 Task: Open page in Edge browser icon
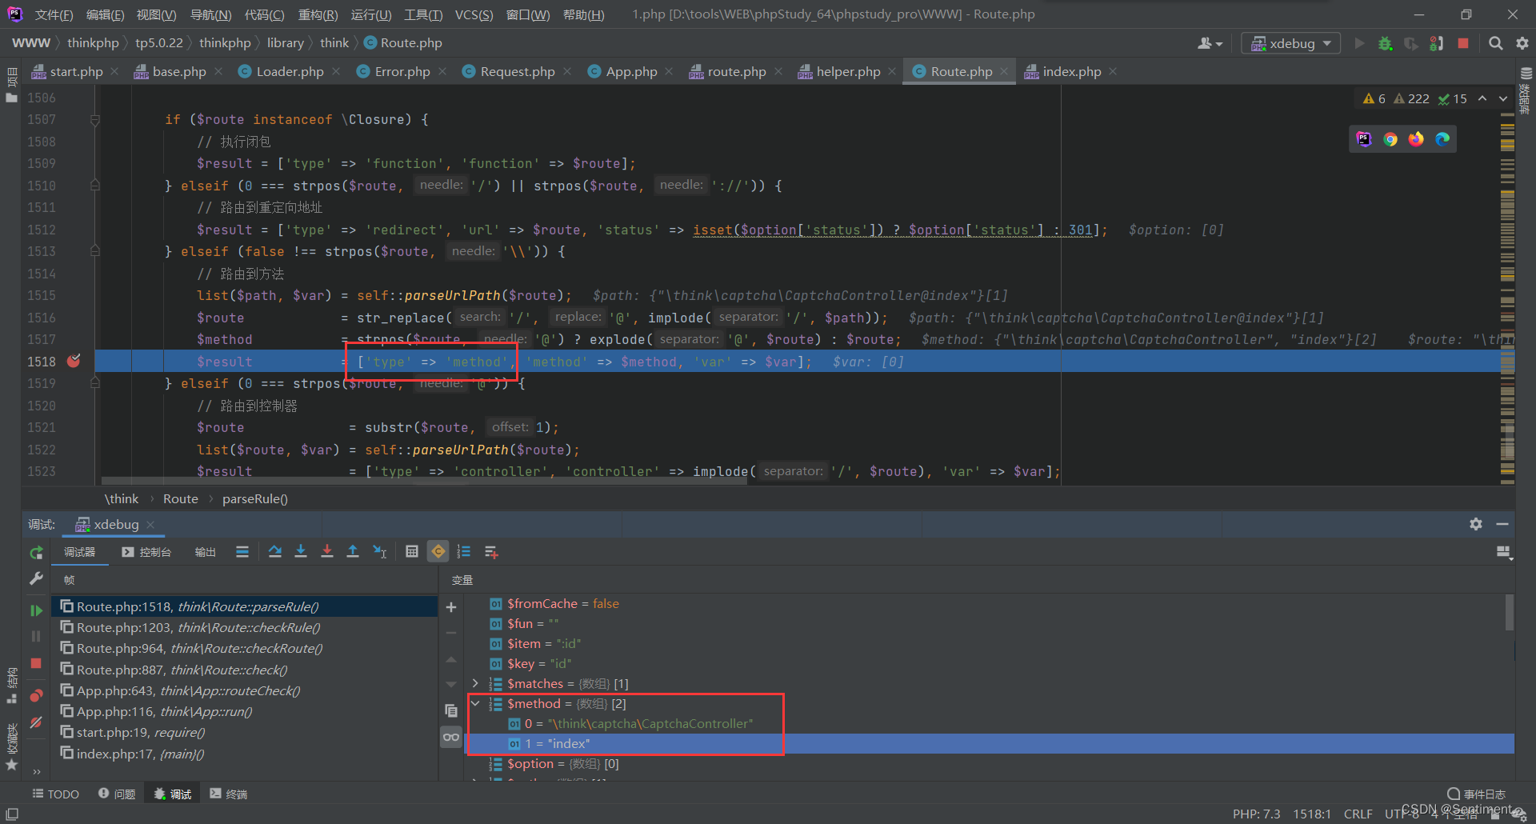1442,139
